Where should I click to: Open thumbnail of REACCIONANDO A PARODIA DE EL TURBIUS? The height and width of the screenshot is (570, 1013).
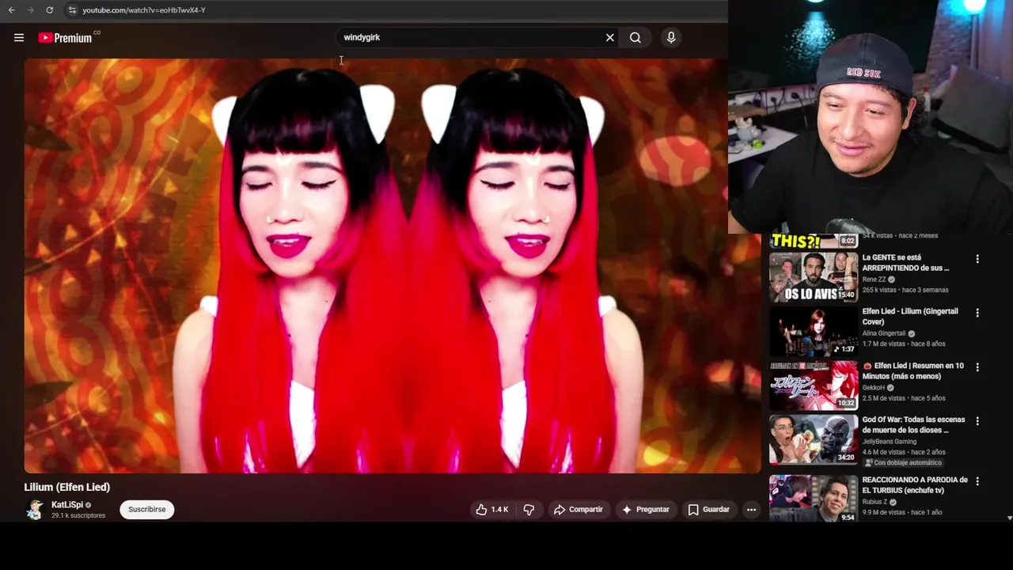814,499
